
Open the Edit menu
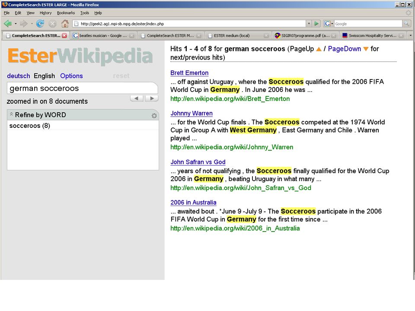click(18, 13)
